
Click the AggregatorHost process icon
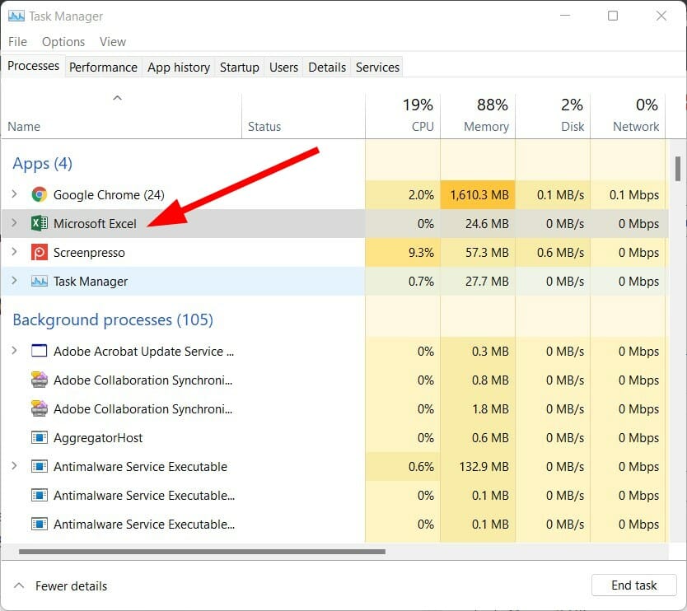pos(40,437)
